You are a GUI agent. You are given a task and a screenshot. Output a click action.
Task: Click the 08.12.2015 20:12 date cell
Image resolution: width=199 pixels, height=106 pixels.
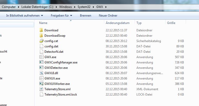click(x=116, y=41)
